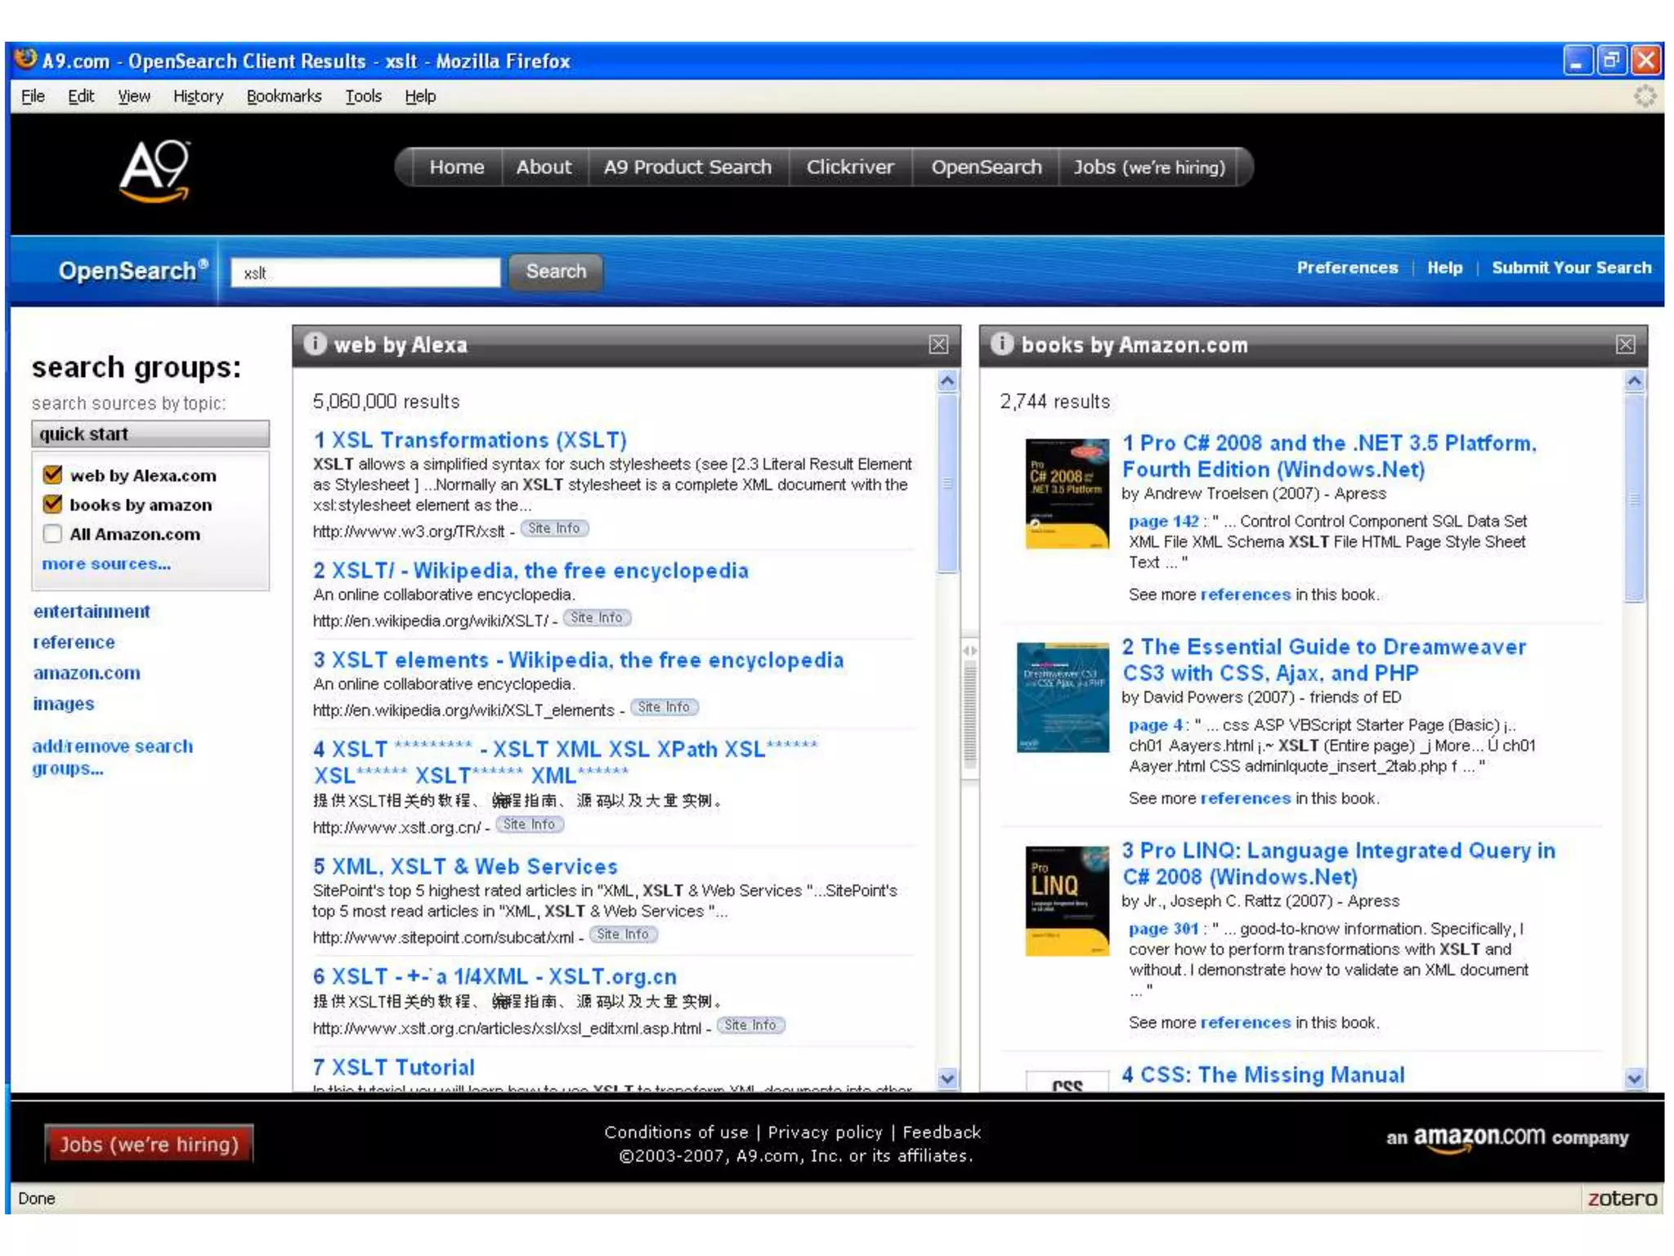Uncheck web by Alexa.com source
Screen dimensions: 1674x1256
[53, 475]
